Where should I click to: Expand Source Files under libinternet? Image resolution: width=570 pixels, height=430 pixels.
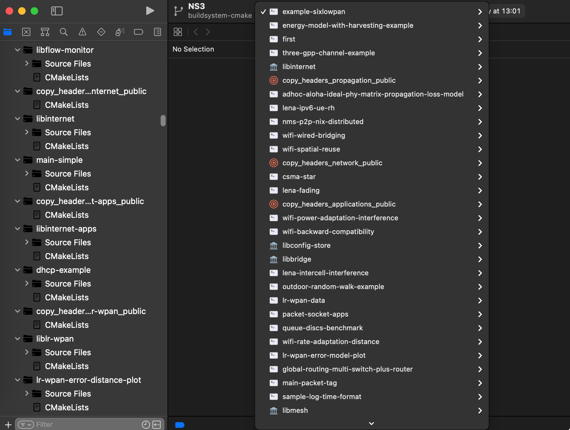(x=27, y=132)
